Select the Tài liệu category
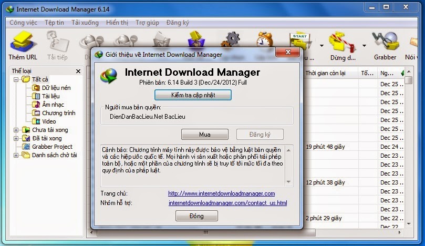 click(x=50, y=96)
